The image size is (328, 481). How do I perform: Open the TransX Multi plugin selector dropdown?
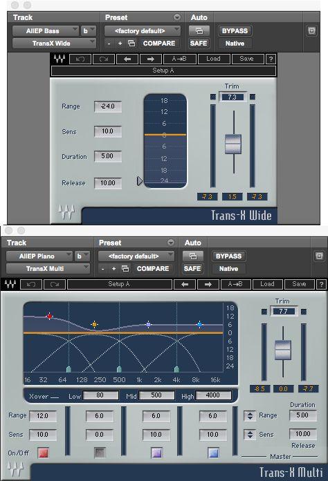pos(48,269)
